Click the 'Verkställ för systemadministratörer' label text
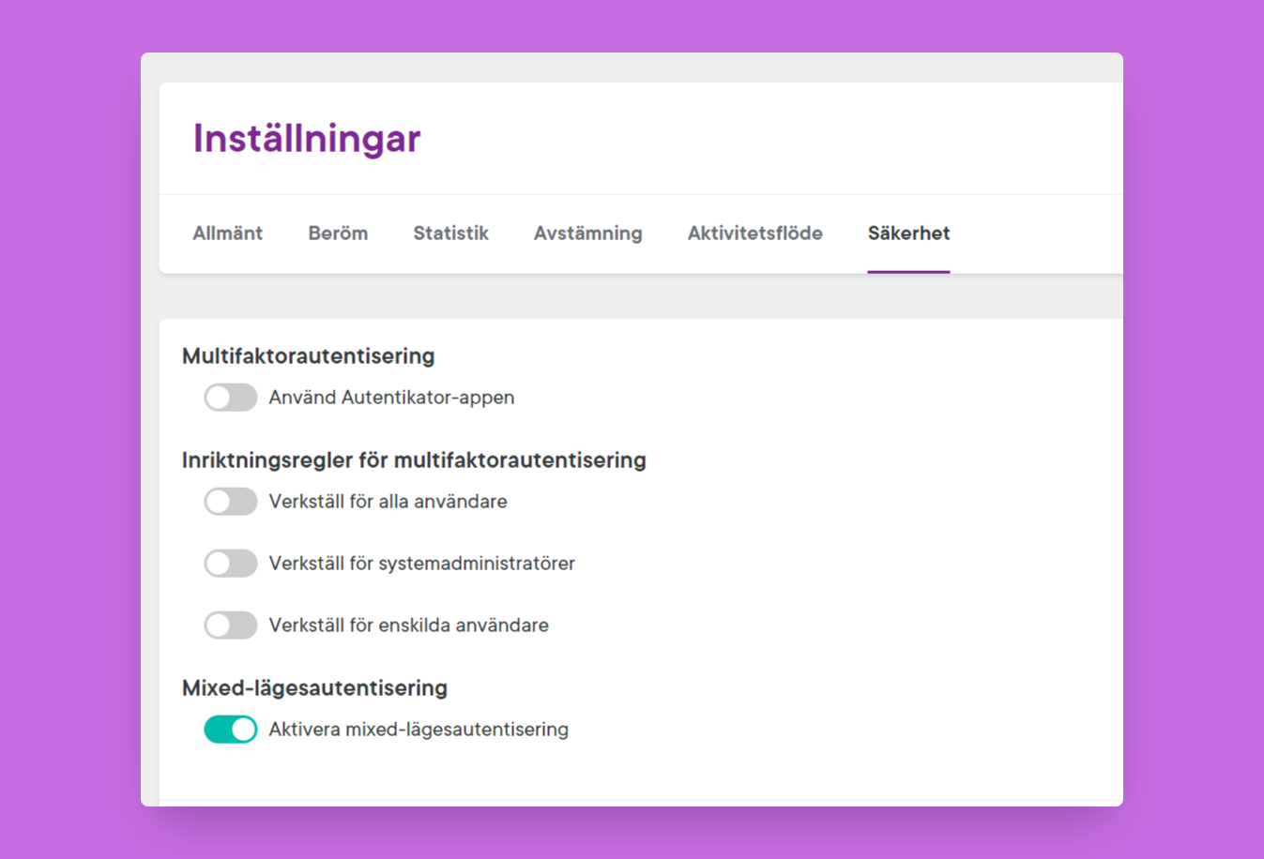Screen dimensions: 1264x859 (x=421, y=564)
